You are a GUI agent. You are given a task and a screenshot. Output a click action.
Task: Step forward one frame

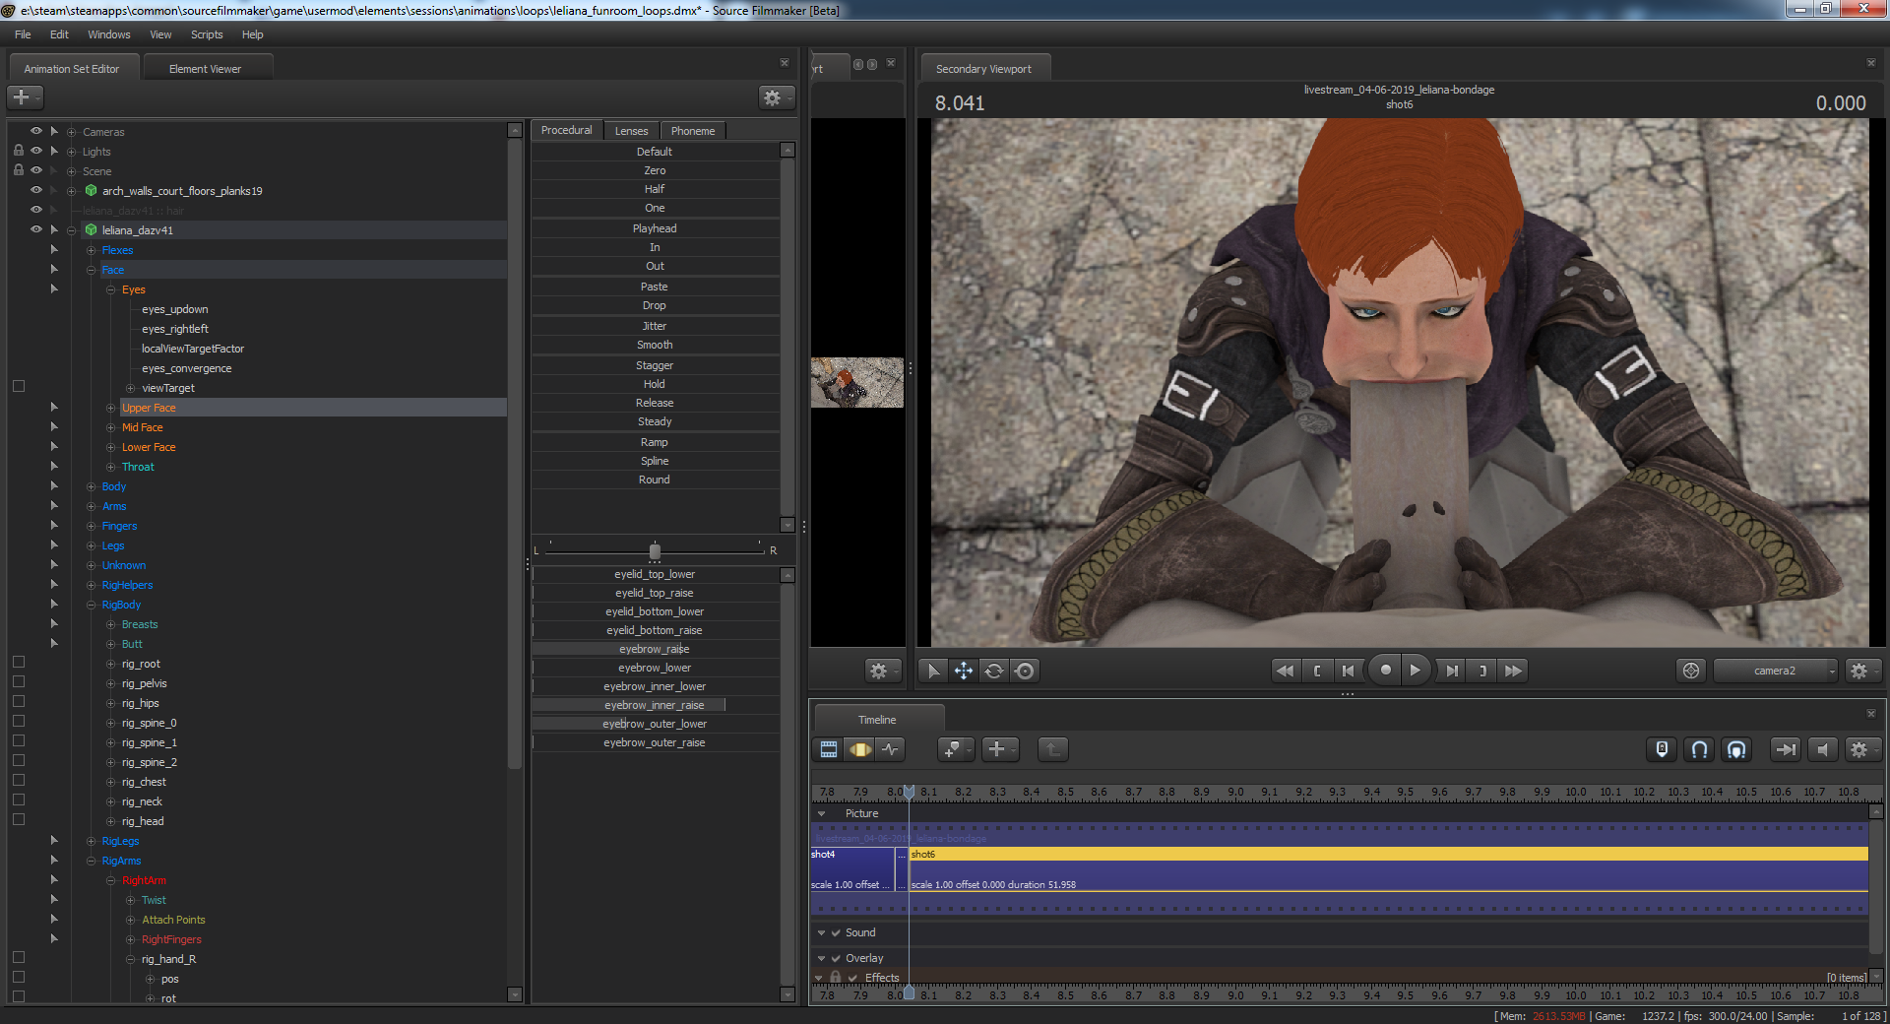pos(1451,671)
